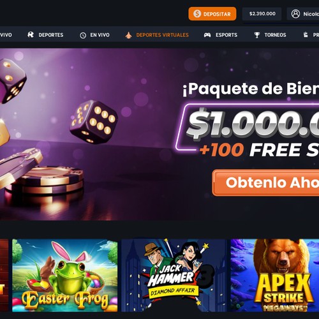Switch to the En Vivo section
The image size is (319, 319).
point(100,35)
